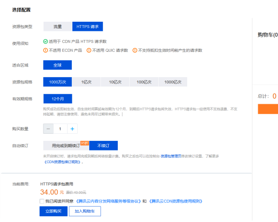Viewport: 278px width, 222px height.
Task: Select the 1000万次 package size
Action: (x=57, y=82)
